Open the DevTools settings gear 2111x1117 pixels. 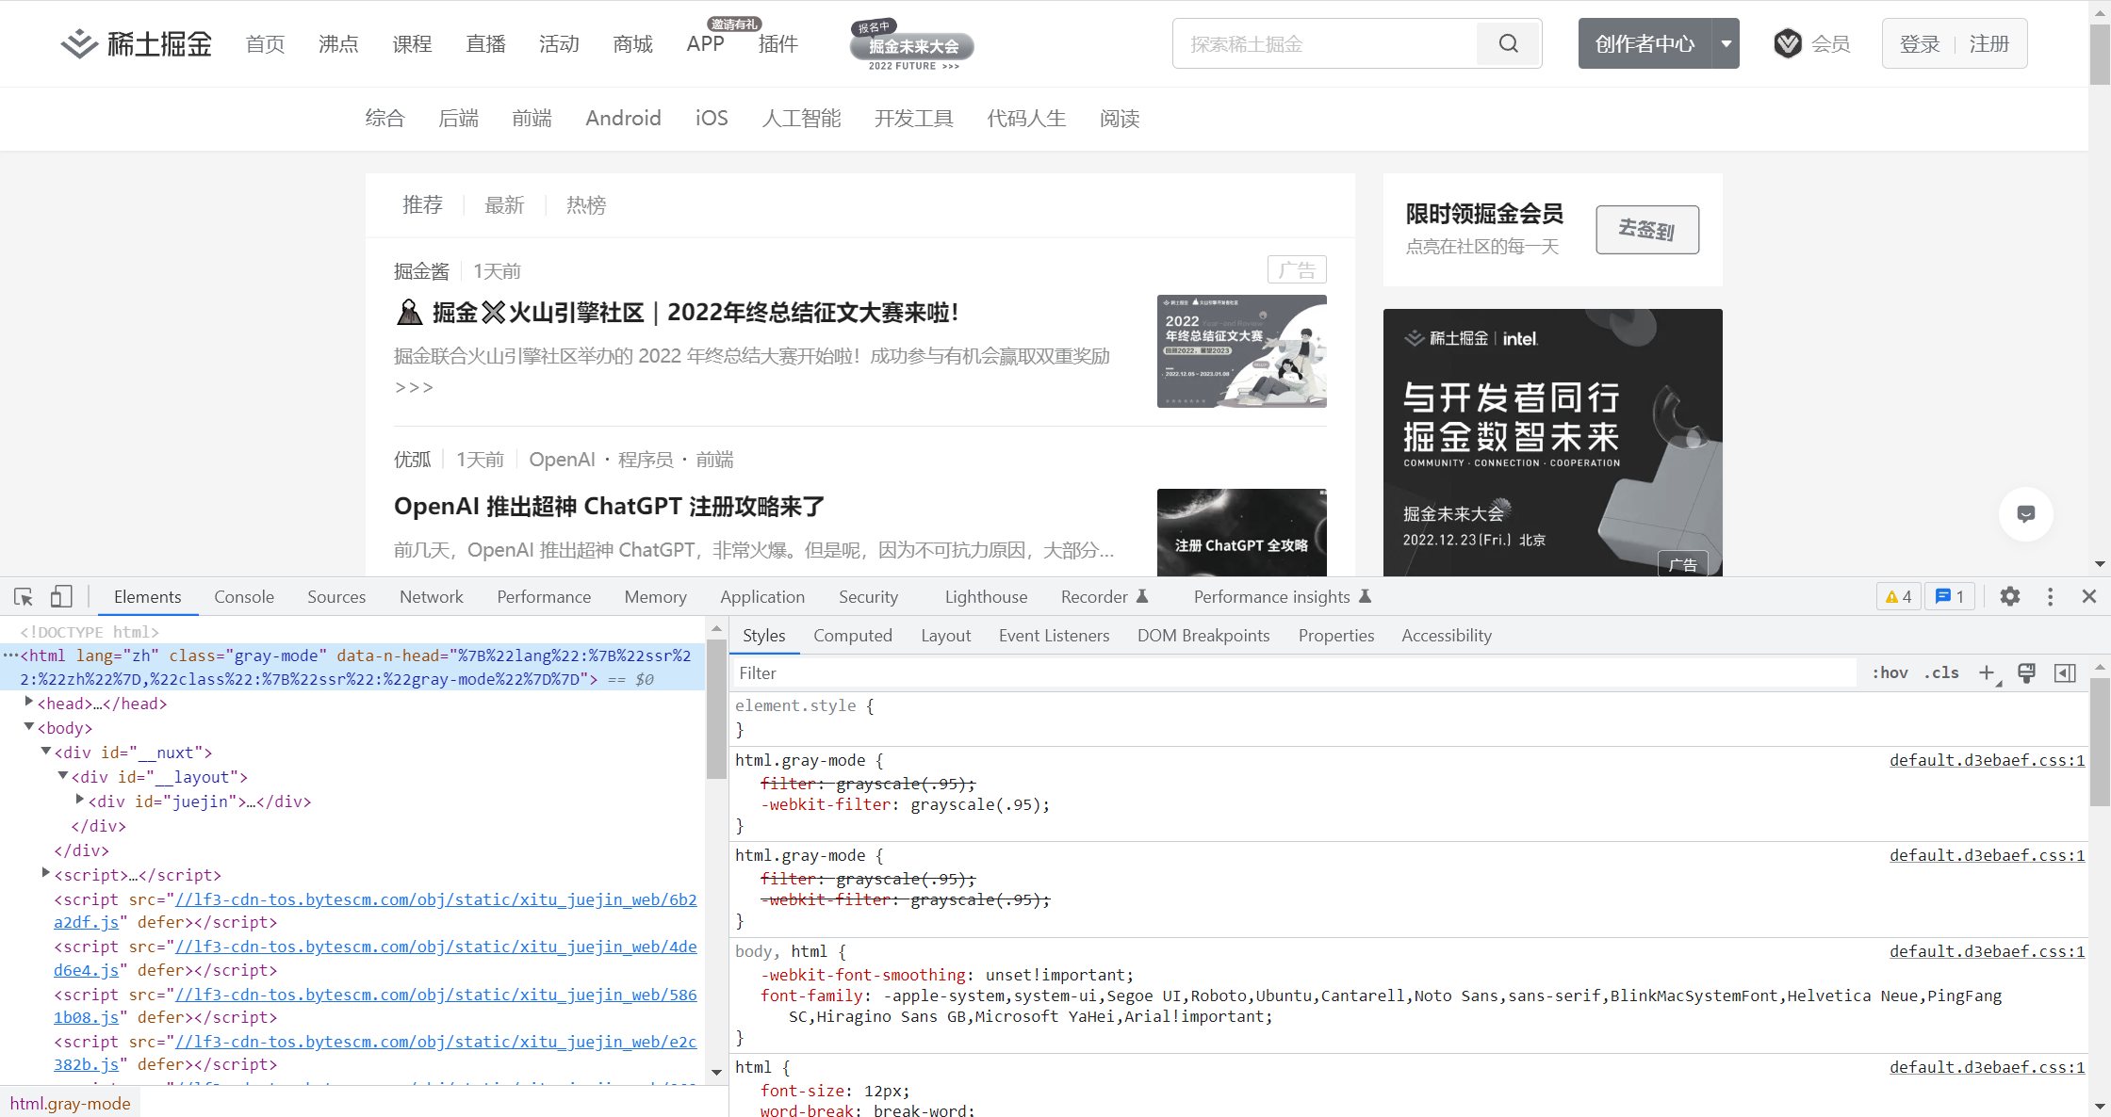[x=2009, y=597]
